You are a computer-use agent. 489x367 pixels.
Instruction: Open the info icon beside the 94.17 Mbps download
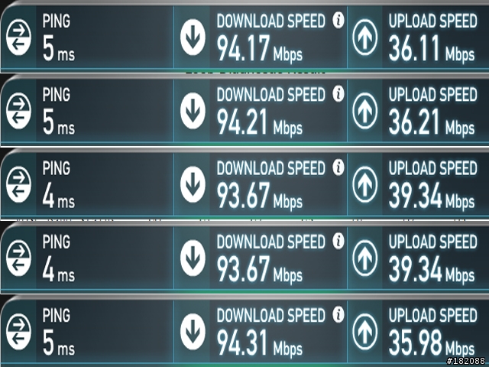click(x=338, y=21)
